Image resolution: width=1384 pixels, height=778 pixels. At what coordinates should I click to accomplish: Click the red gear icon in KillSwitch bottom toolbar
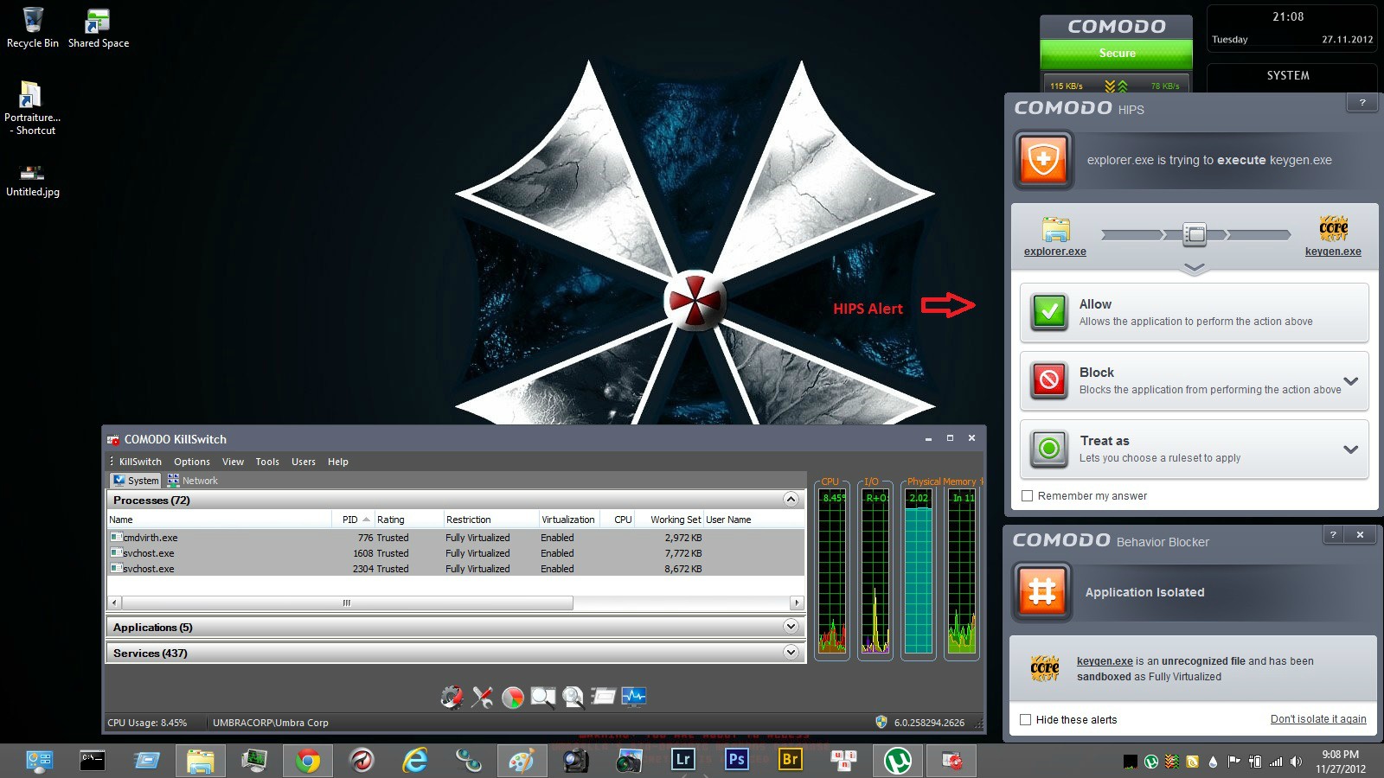click(452, 697)
